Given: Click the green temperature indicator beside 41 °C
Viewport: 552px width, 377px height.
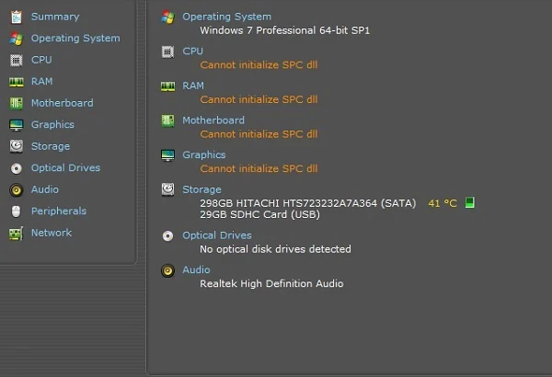Looking at the screenshot, I should [x=470, y=202].
